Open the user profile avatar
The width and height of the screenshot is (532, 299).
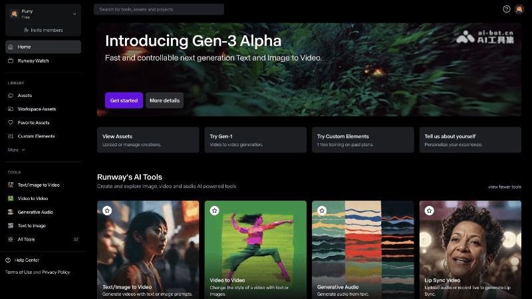pyautogui.click(x=519, y=9)
